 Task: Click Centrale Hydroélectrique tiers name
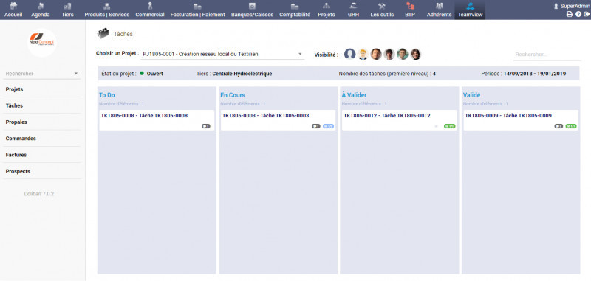click(x=242, y=74)
